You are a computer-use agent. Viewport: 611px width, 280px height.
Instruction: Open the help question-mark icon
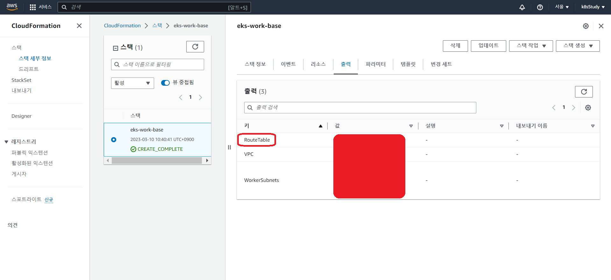pos(540,7)
